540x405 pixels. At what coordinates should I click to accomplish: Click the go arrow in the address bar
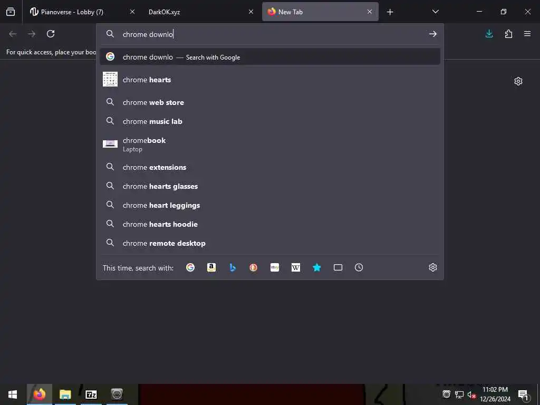coord(433,34)
